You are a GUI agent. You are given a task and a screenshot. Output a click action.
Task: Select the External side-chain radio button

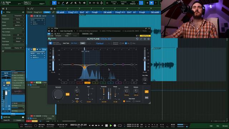click(x=133, y=101)
